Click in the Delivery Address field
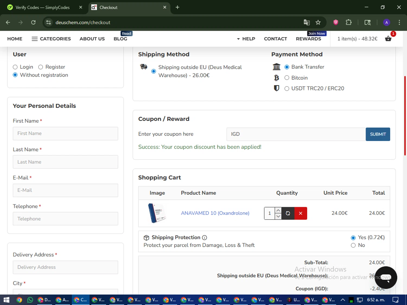 (x=65, y=267)
